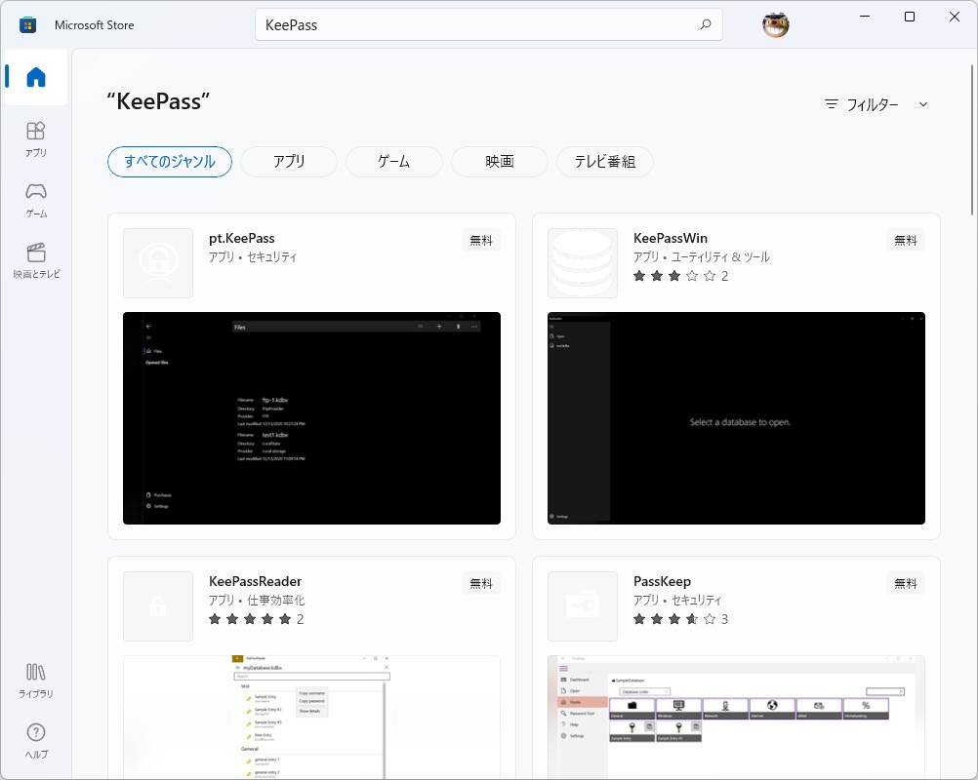
Task: Click the KeePassWin database stack icon
Action: [x=582, y=262]
